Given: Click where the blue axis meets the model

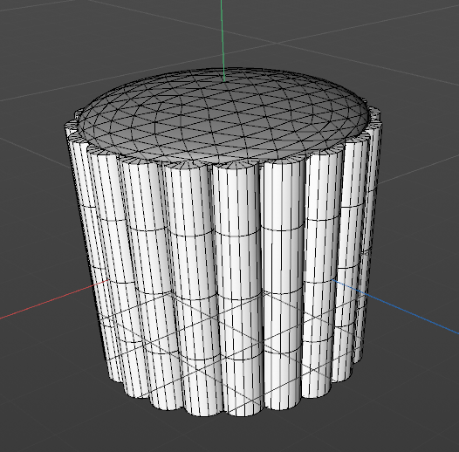Looking at the screenshot, I should point(333,280).
